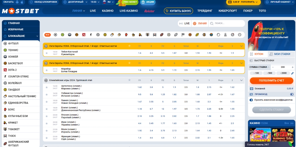Screen dimensions: 296x147
Task: Select the white baseball filter icon
Action: (x=169, y=35)
